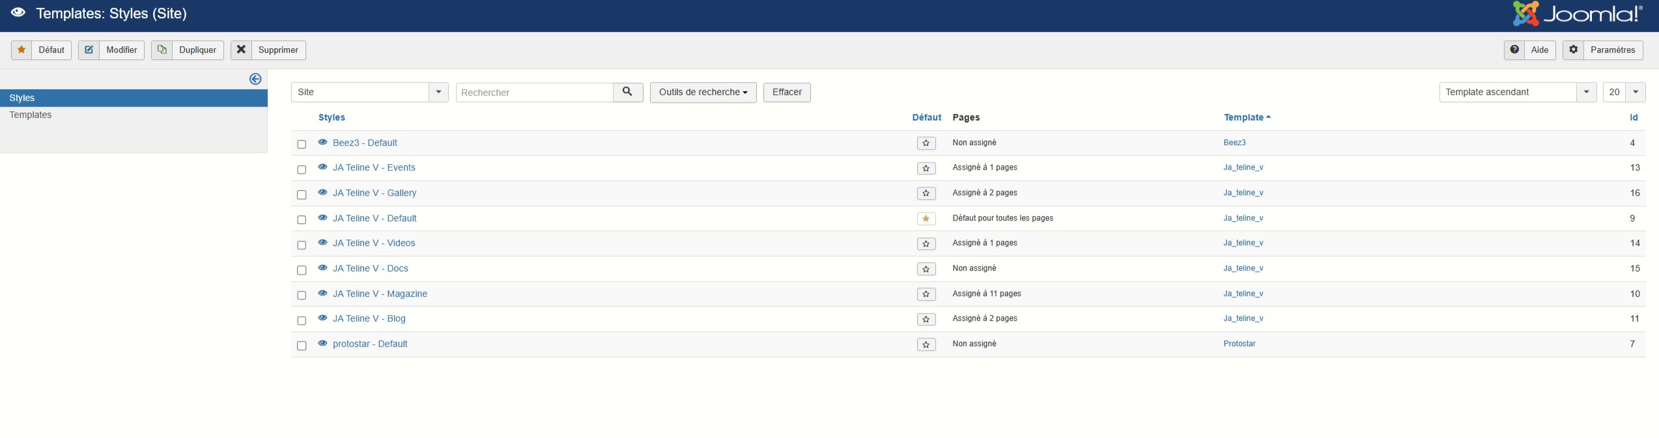The image size is (1659, 438).
Task: Click the Joomla! logo
Action: (x=1577, y=14)
